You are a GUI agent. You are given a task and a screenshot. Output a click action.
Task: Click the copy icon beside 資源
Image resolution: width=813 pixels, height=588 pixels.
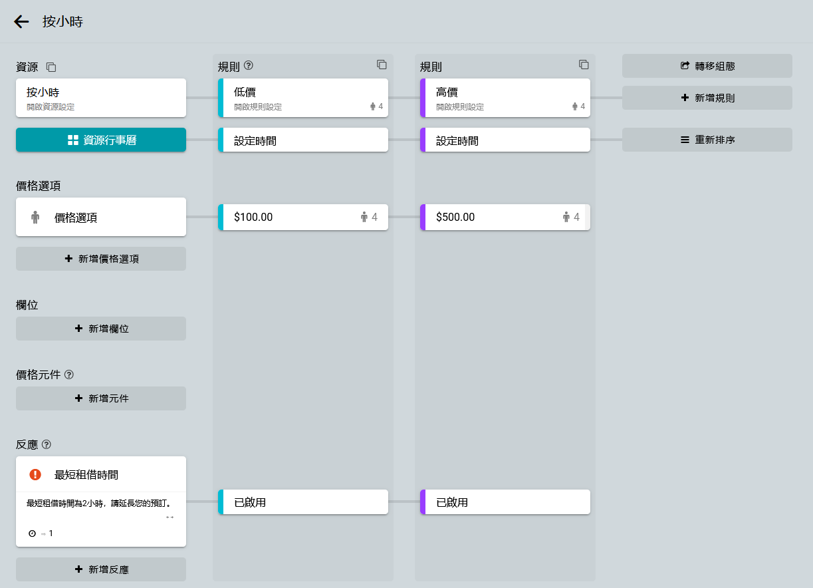pos(51,67)
